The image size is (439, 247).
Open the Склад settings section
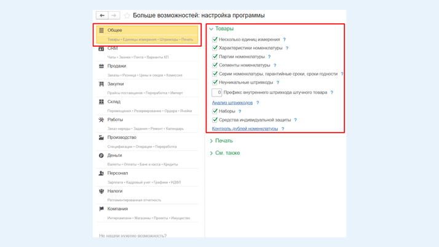[x=148, y=106]
